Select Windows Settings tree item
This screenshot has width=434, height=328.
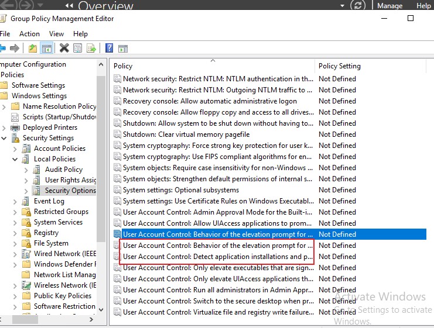point(39,96)
